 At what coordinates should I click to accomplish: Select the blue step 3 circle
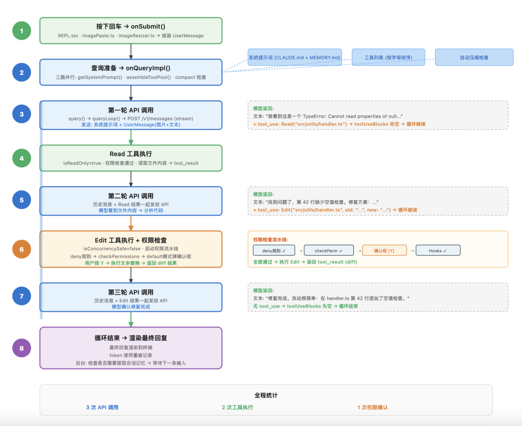click(21, 115)
